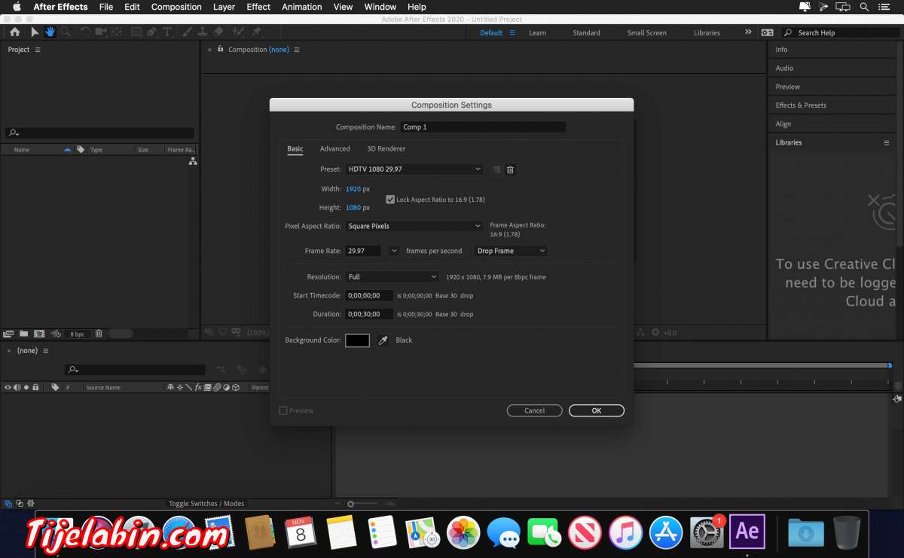The width and height of the screenshot is (904, 558).
Task: Select the Hand tool in the toolbar
Action: (49, 32)
